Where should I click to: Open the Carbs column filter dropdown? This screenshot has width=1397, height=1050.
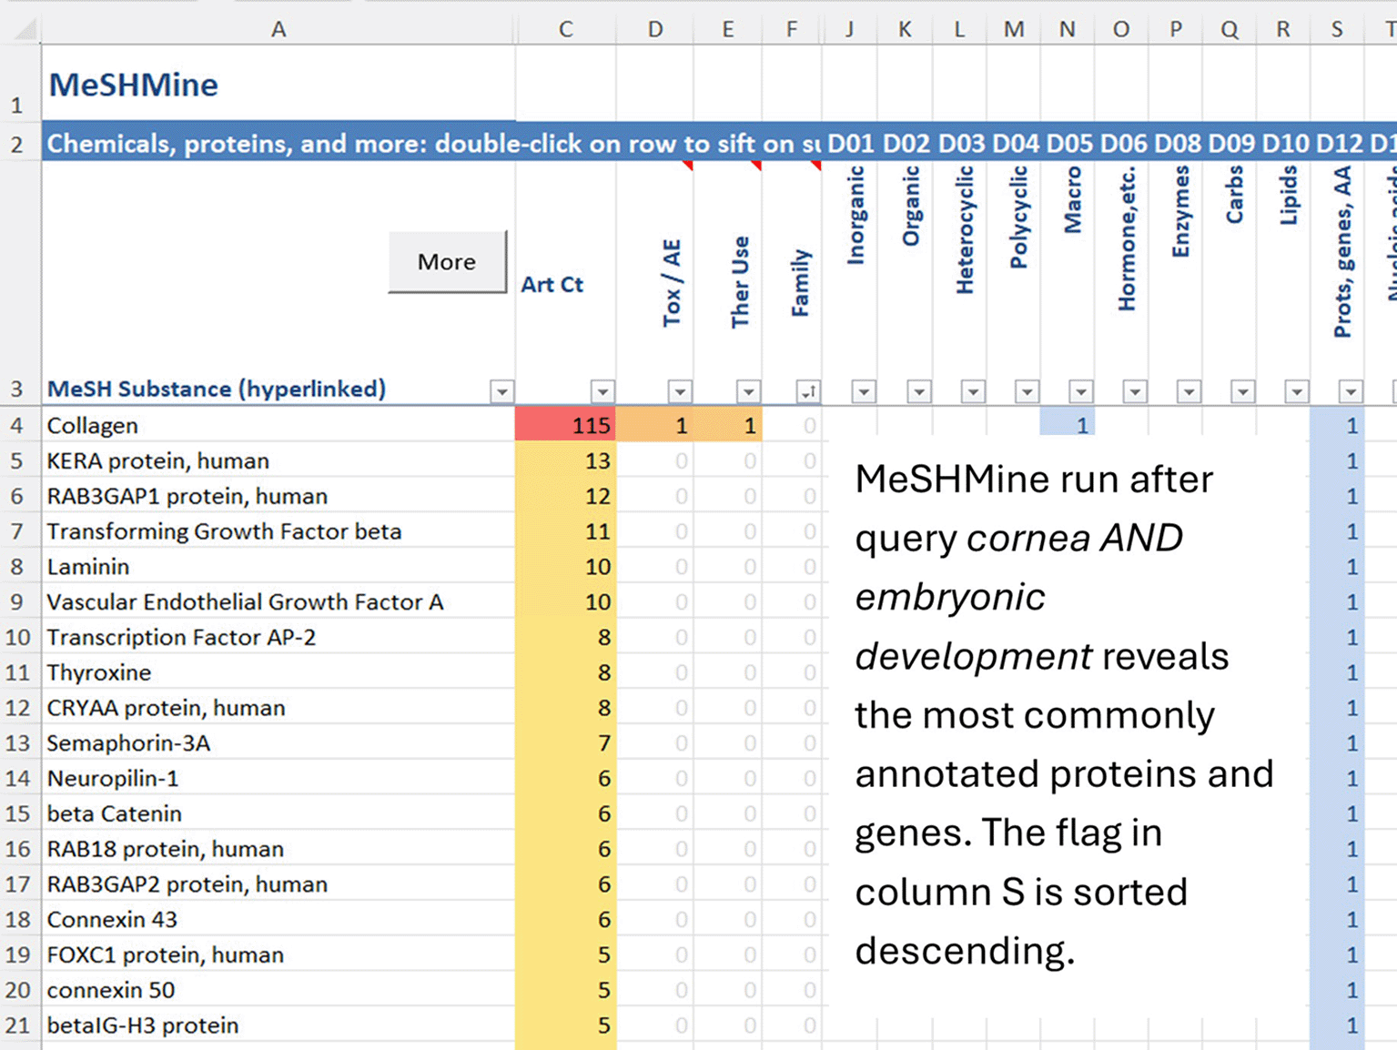1242,391
